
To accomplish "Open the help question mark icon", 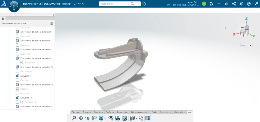I will [249, 4].
